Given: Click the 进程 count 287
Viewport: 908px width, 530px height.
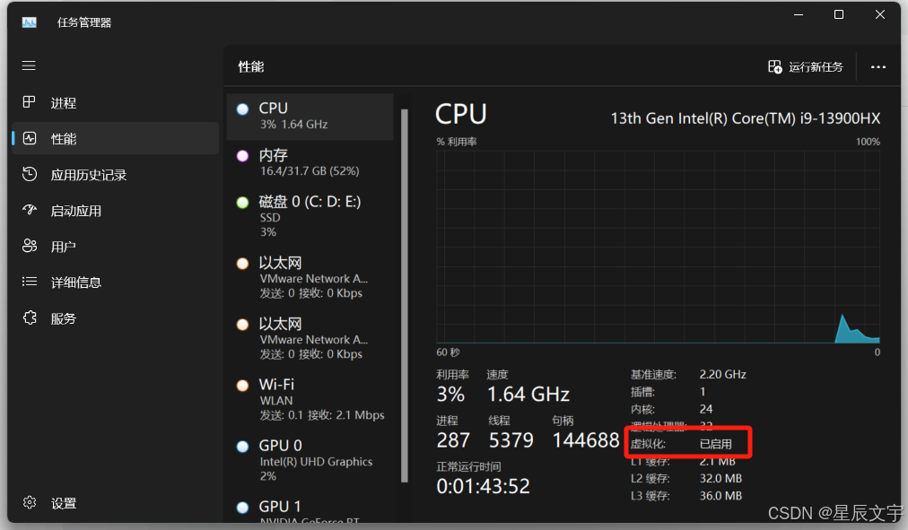Looking at the screenshot, I should click(x=453, y=440).
